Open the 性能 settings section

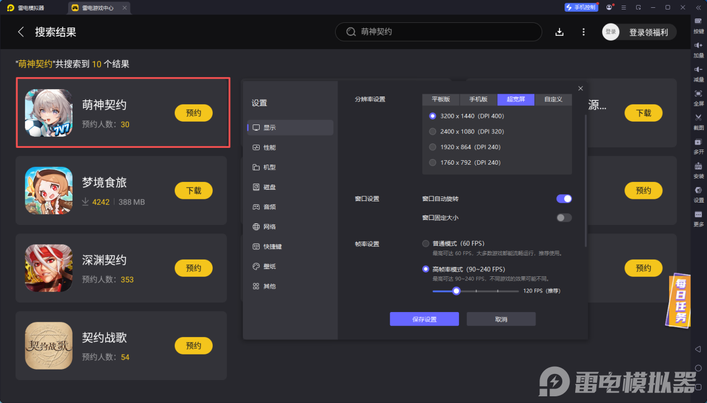[290, 147]
